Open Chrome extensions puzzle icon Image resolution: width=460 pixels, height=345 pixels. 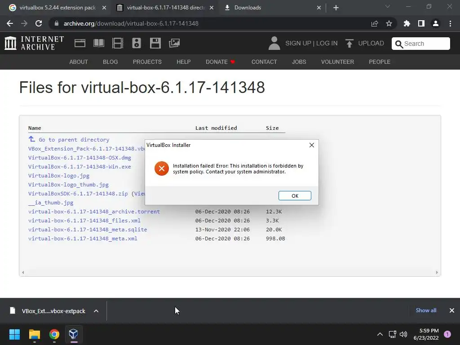tap(407, 23)
